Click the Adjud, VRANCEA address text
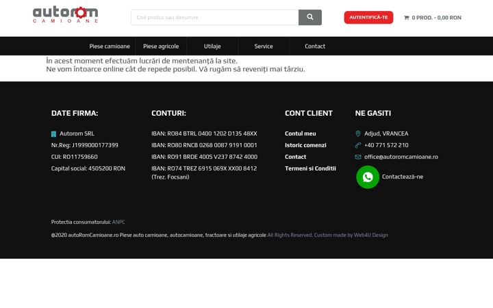The height and width of the screenshot is (308, 493). [x=386, y=133]
